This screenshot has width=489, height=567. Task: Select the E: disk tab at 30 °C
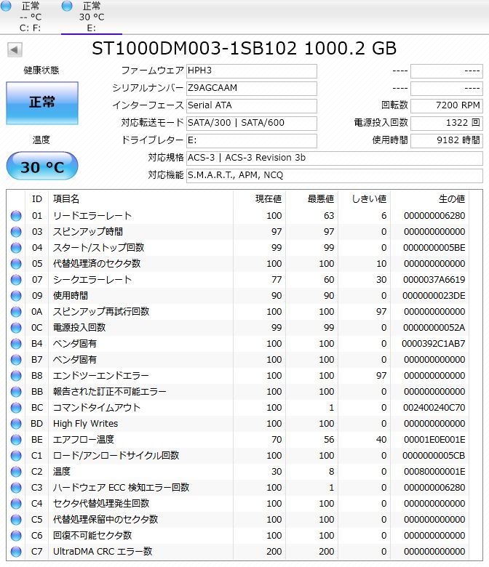pos(92,17)
